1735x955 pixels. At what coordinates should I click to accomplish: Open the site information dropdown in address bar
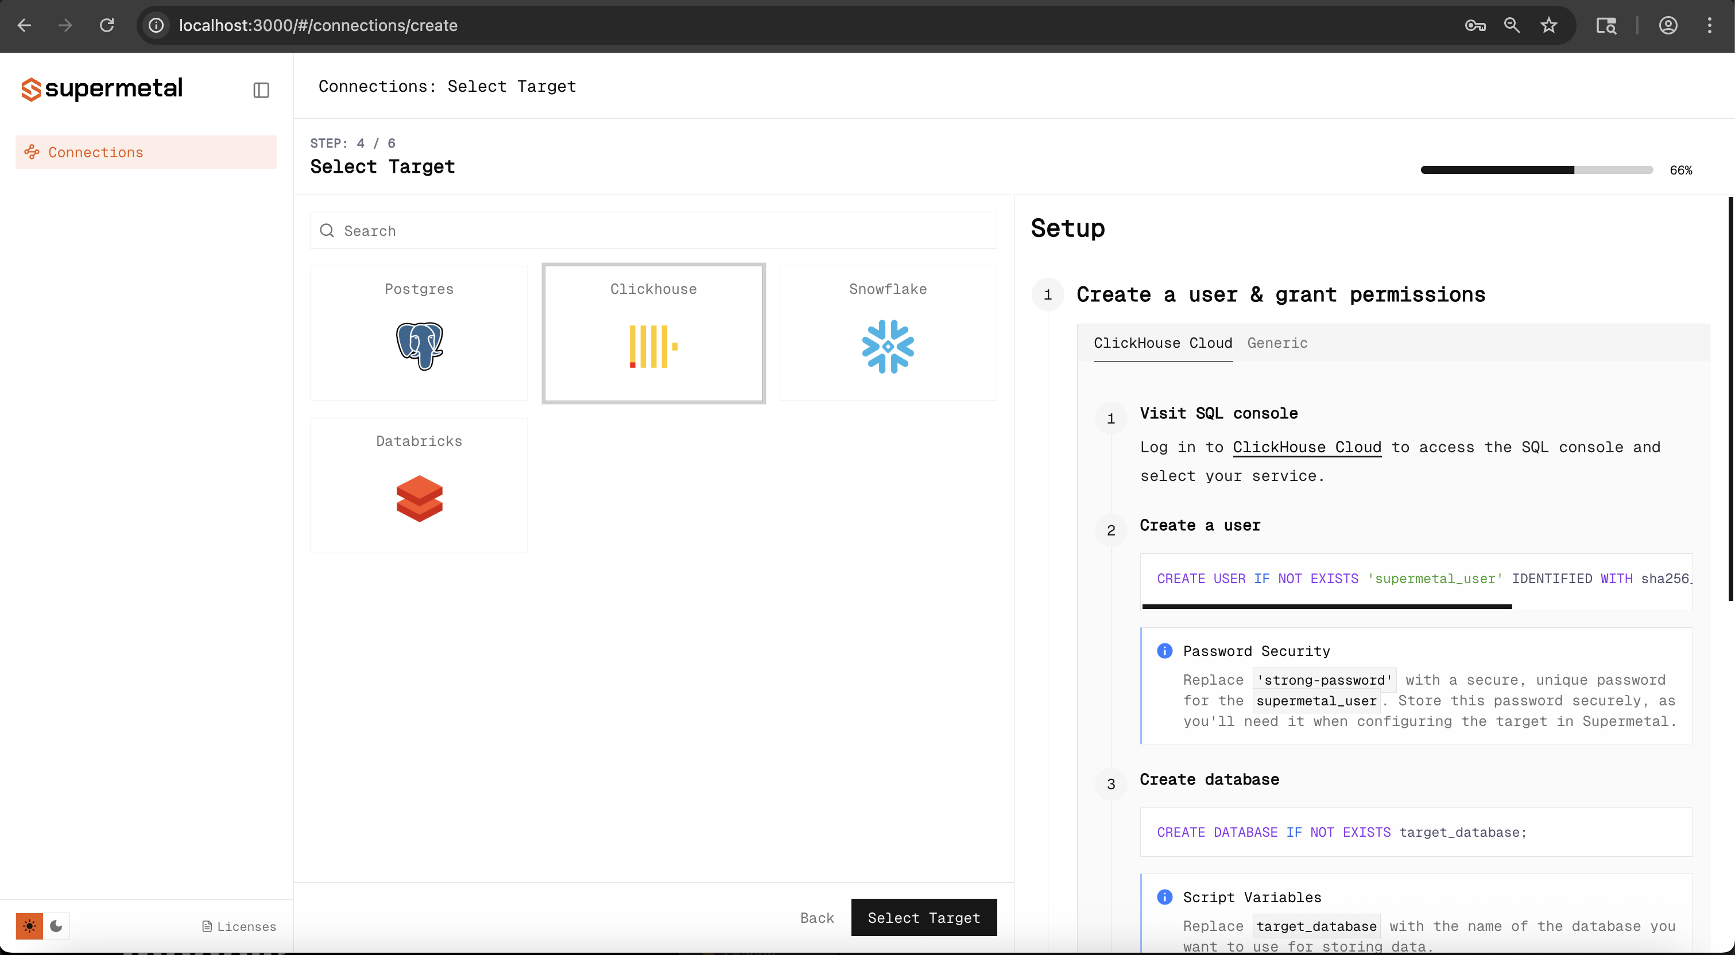156,25
